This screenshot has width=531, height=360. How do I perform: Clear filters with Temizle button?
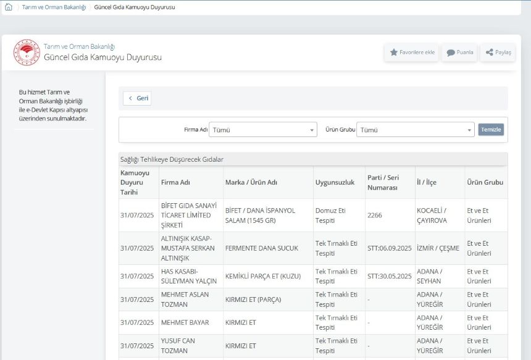click(x=491, y=130)
